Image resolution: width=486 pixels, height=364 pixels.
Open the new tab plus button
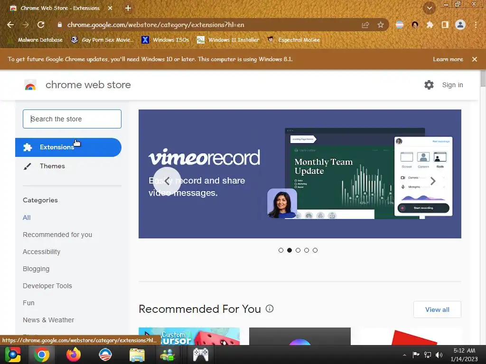[128, 8]
